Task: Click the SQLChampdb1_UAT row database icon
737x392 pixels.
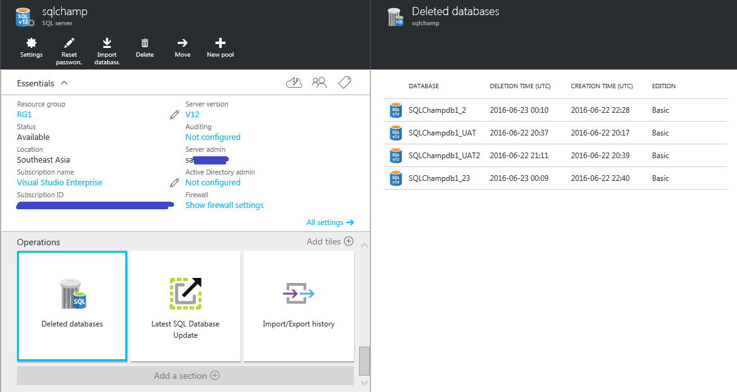Action: click(396, 133)
